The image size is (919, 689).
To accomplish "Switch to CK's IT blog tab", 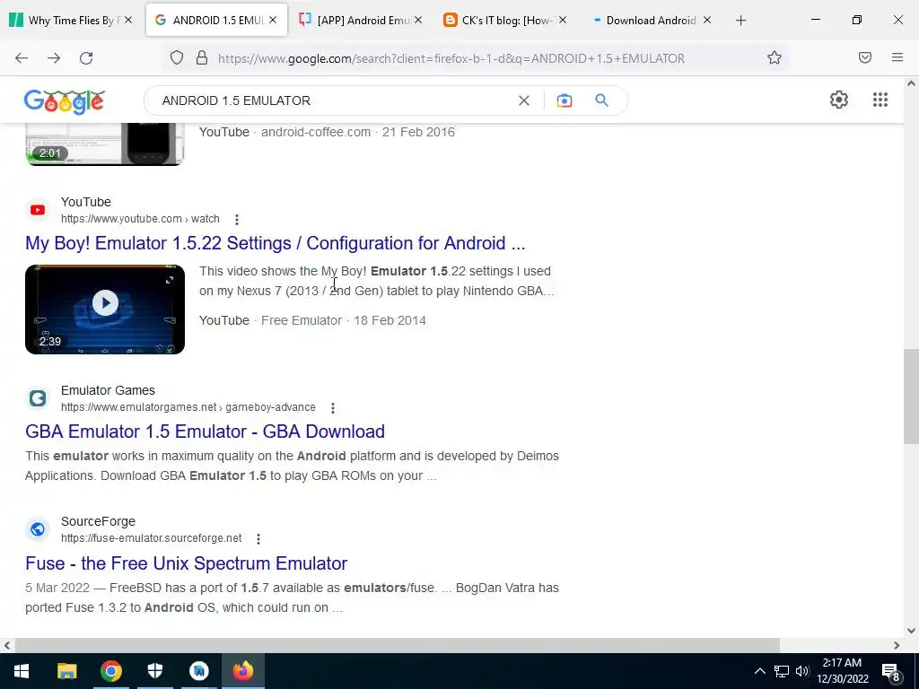I will pos(505,20).
